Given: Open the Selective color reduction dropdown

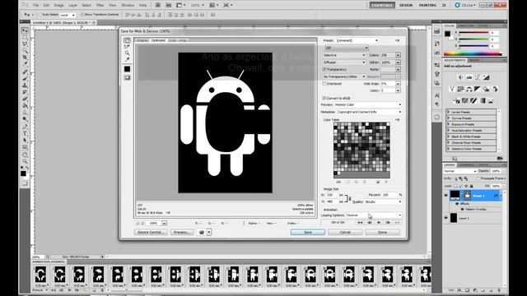Looking at the screenshot, I should 344,55.
